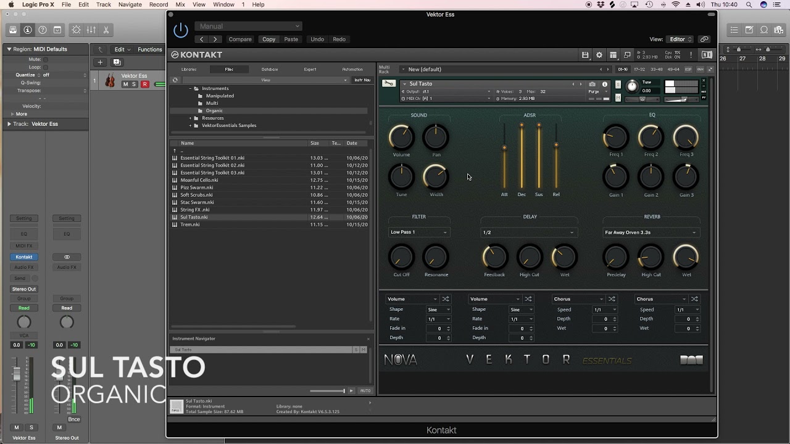
Task: Click the Compare button
Action: click(x=240, y=39)
